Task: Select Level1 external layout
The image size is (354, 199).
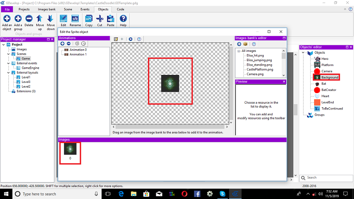Action: (x=26, y=77)
